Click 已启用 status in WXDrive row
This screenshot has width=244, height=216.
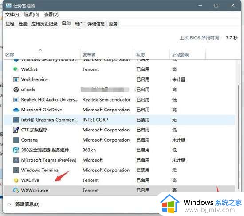click(x=143, y=180)
